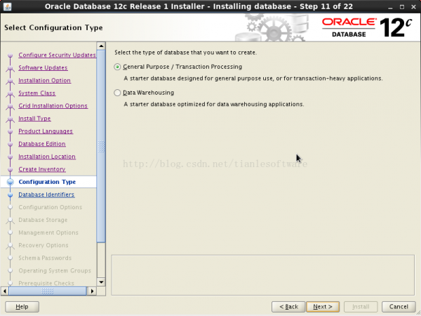Screen dimensions: 421x316
Task: Click the General Purpose description text
Action: pyautogui.click(x=253, y=79)
